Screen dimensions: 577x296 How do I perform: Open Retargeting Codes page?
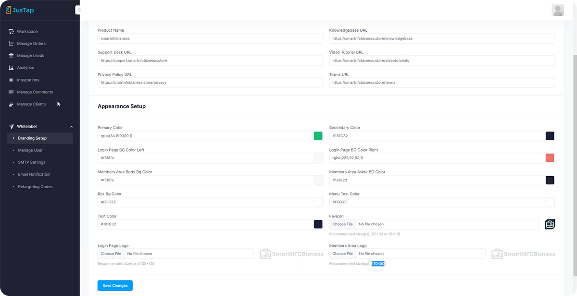pos(35,187)
